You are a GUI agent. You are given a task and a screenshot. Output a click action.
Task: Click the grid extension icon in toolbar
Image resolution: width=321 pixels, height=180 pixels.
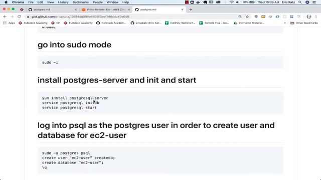point(292,16)
